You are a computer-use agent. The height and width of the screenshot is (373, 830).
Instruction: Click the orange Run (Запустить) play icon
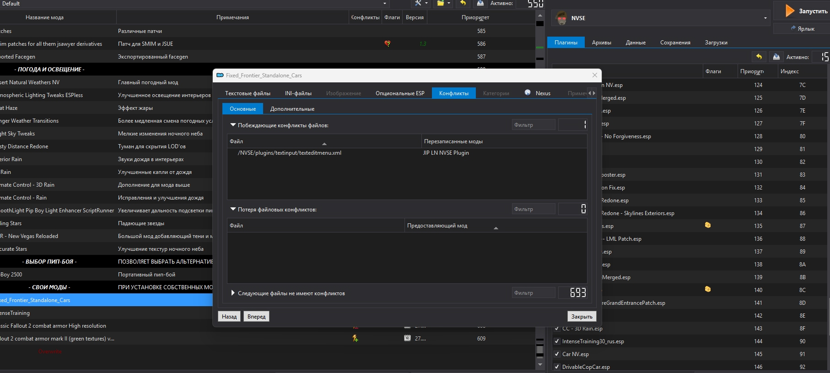pos(790,11)
